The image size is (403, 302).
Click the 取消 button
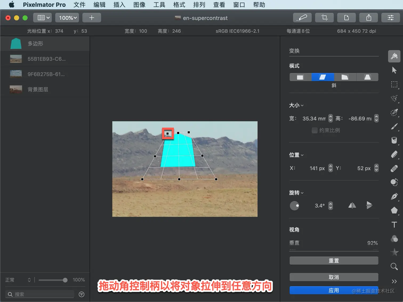click(334, 277)
